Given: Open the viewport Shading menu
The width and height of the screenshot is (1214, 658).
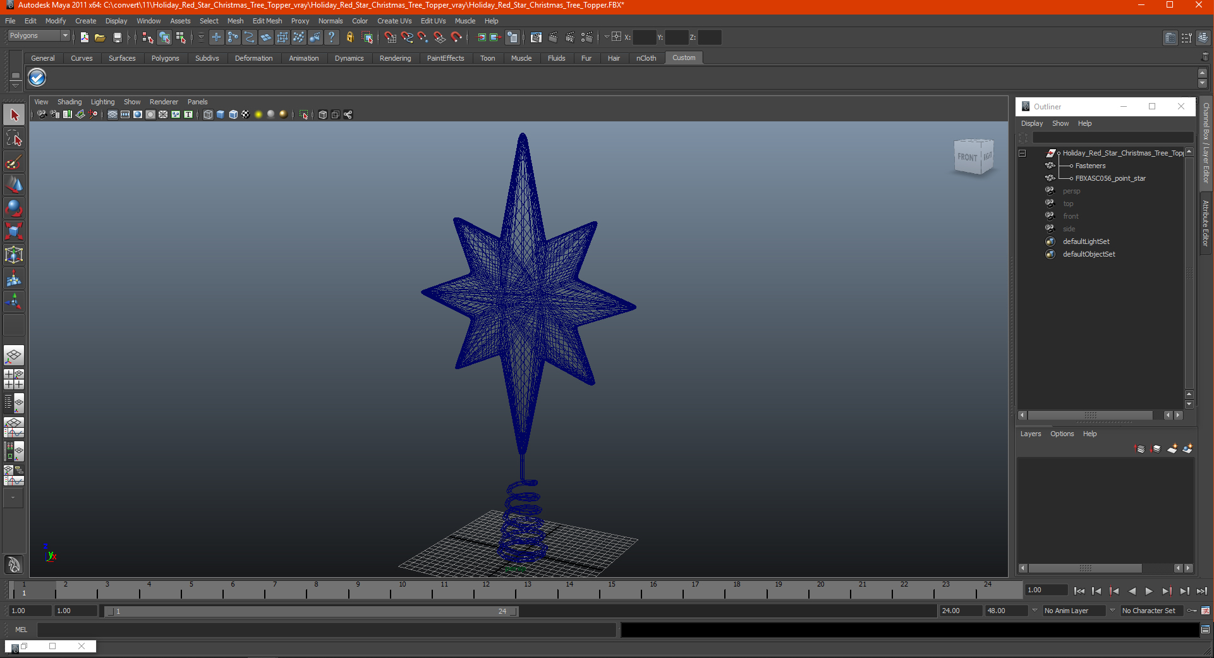Looking at the screenshot, I should pyautogui.click(x=70, y=102).
